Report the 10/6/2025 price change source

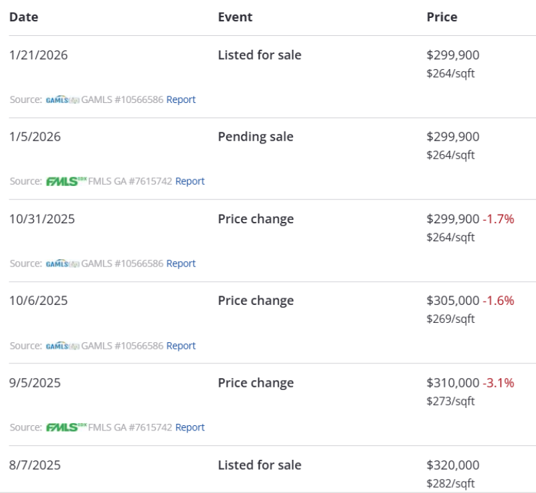(x=181, y=346)
